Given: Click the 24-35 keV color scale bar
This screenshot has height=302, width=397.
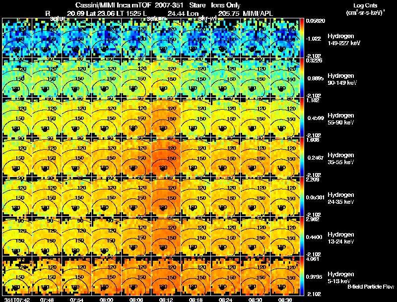Looking at the screenshot, I should pyautogui.click(x=302, y=197).
